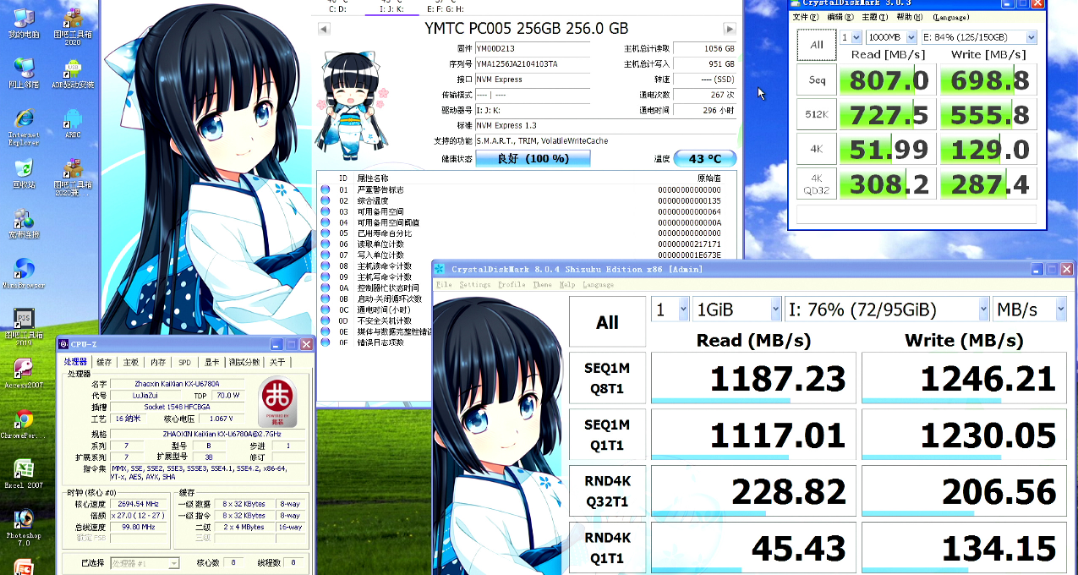This screenshot has width=1078, height=575.
Task: Select the C: D: disk tab in CrystalDiskInfo
Action: [x=337, y=8]
